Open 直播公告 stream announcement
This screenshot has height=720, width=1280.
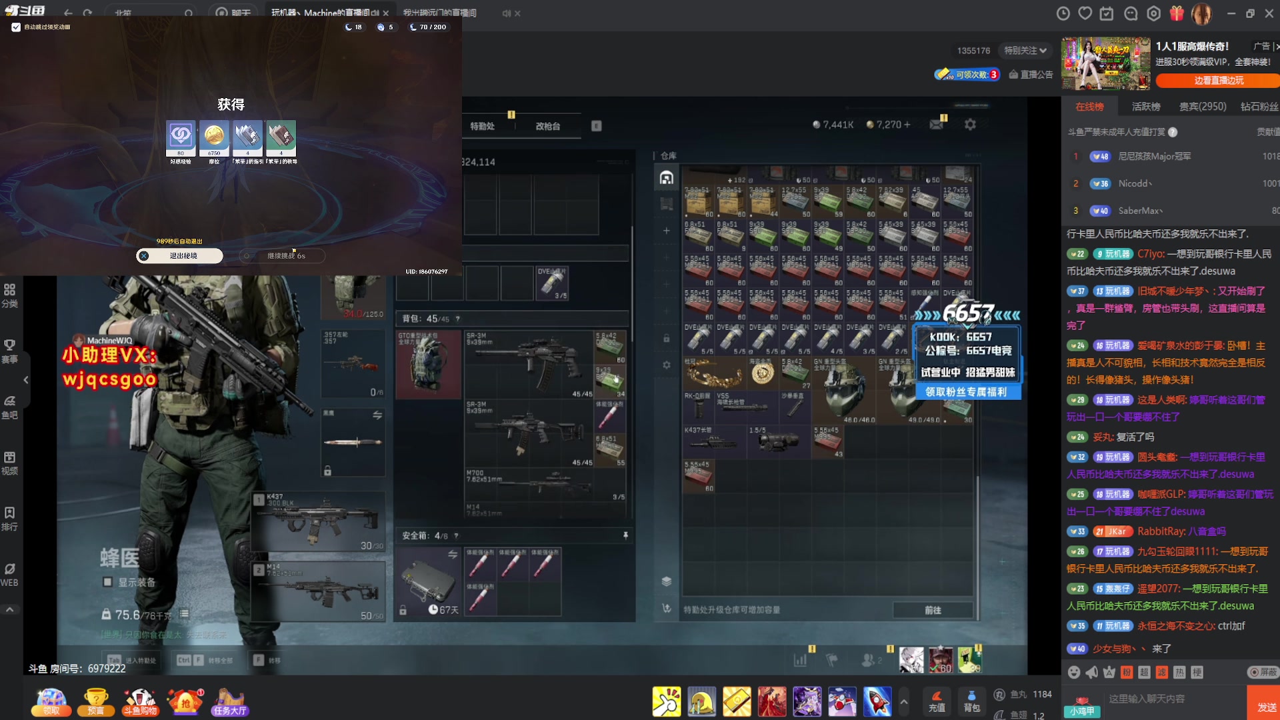coord(1031,75)
